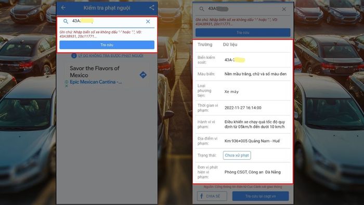This screenshot has height=205, width=364.
Task: Clear the search field in the right phone
Action: pyautogui.click(x=284, y=9)
